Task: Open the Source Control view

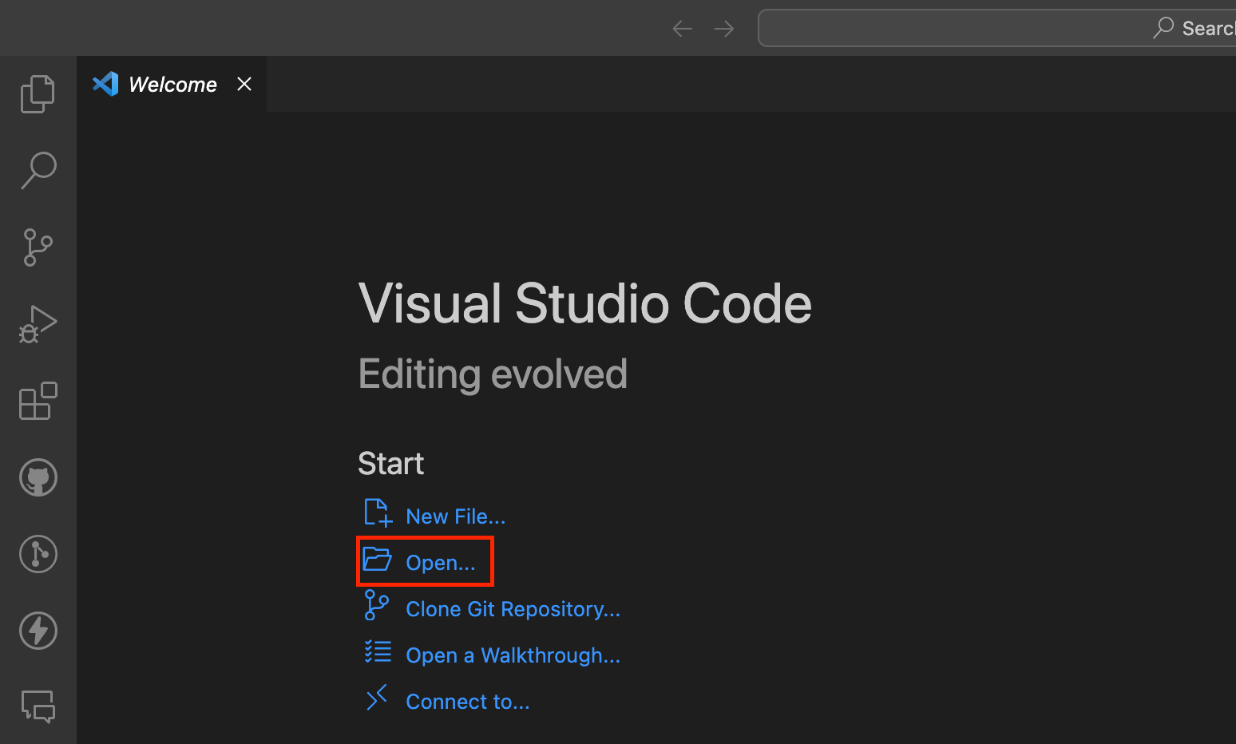Action: click(38, 247)
